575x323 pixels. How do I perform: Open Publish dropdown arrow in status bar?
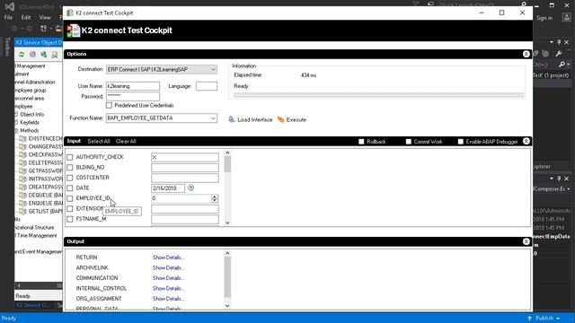[558, 319]
